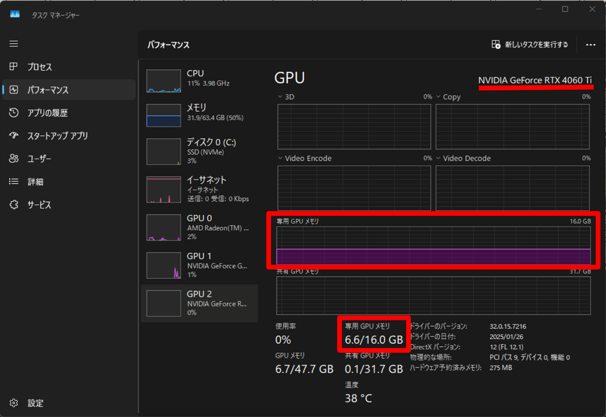This screenshot has height=417, width=606.
Task: Open the プロセス (Processes) page icon
Action: tap(15, 67)
